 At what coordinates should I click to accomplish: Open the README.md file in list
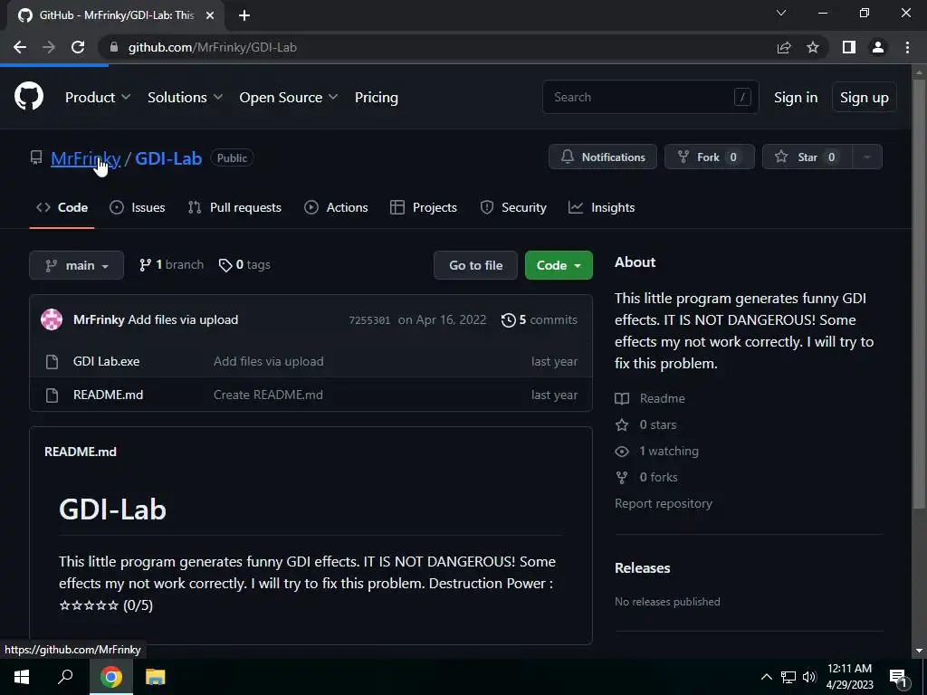109,395
